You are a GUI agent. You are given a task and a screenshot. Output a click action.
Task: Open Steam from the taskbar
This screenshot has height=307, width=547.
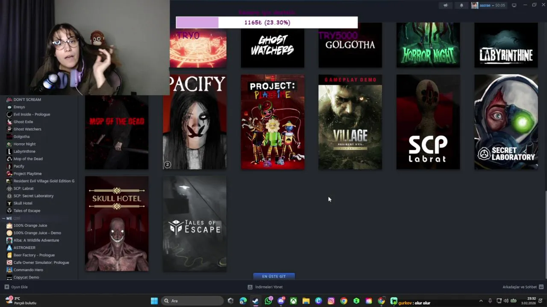[256, 301]
